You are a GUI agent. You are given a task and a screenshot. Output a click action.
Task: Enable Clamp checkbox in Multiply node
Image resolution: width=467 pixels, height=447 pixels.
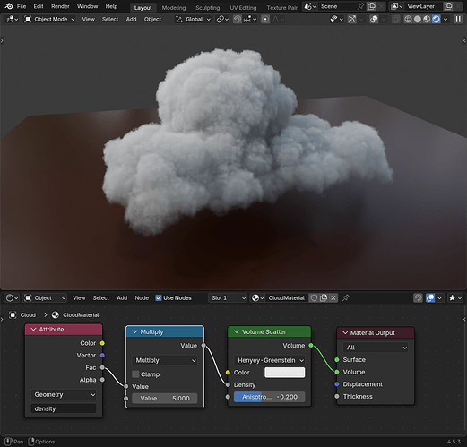point(135,374)
